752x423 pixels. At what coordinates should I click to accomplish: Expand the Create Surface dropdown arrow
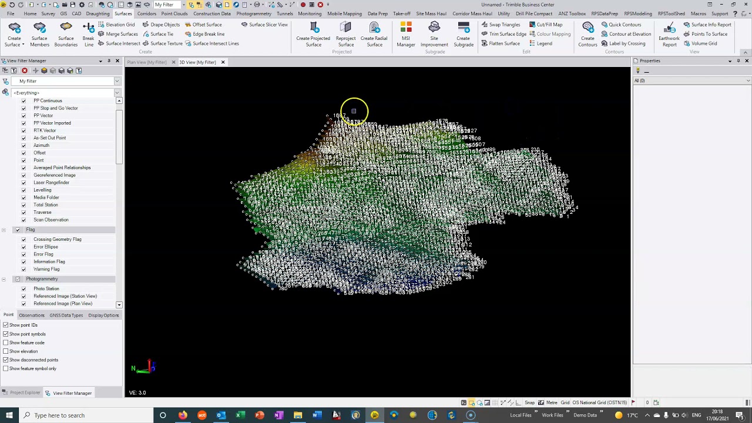coord(23,45)
